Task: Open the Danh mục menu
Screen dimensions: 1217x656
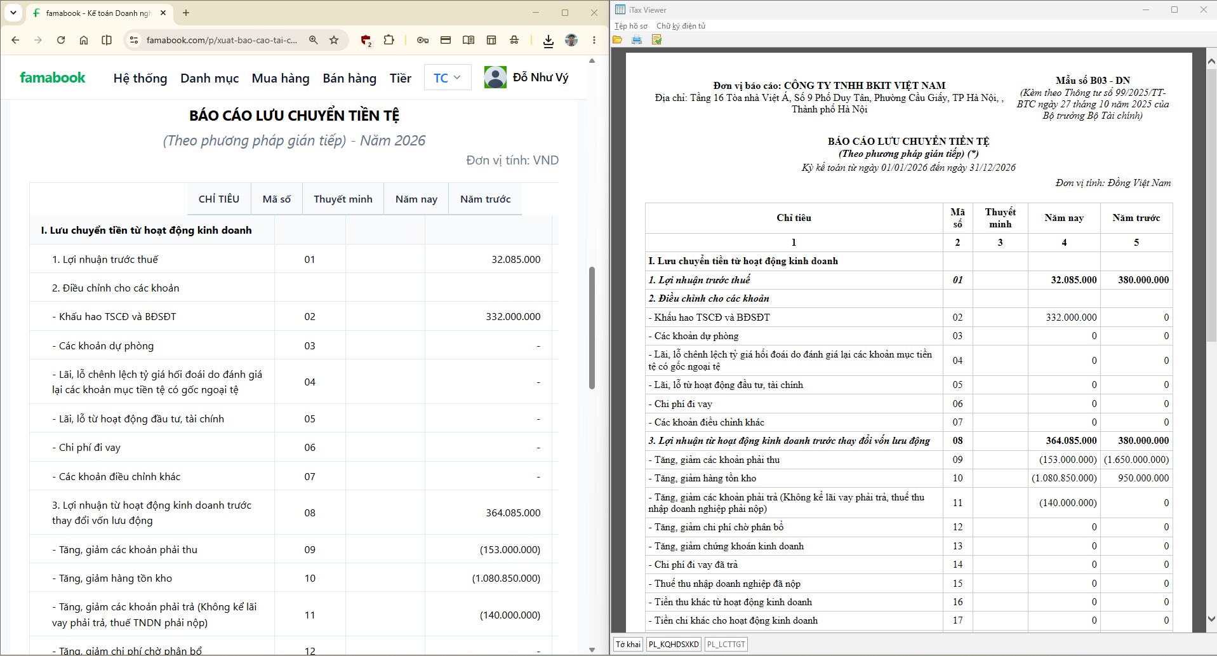Action: [x=209, y=78]
